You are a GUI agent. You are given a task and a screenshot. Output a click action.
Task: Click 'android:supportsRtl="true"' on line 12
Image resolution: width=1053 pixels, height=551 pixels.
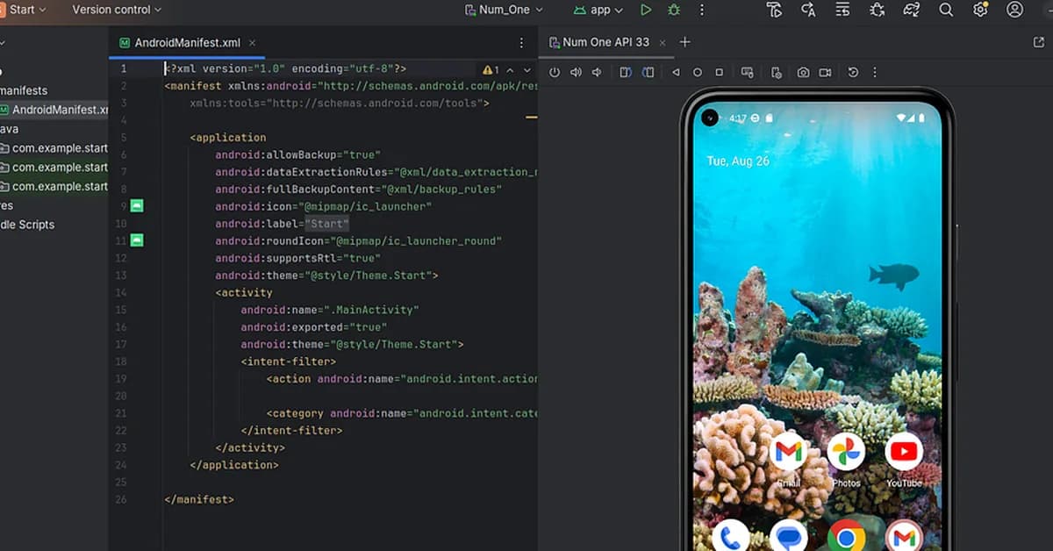pos(298,257)
